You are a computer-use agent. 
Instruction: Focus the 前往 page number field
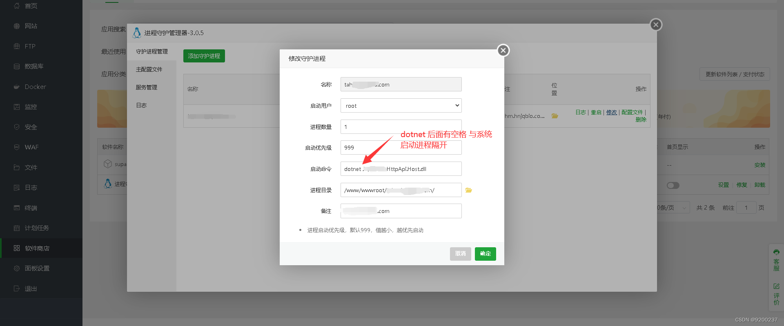tap(746, 208)
